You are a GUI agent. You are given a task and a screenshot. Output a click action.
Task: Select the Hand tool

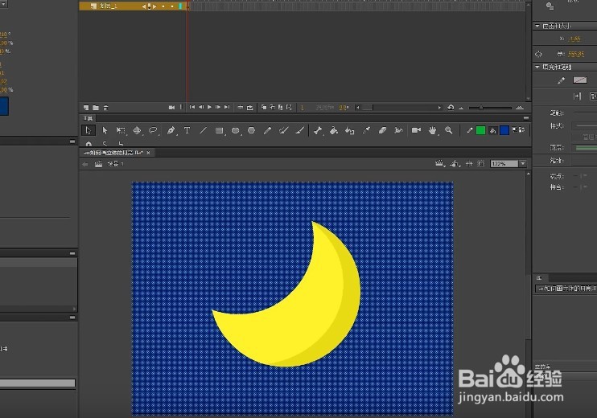click(433, 130)
